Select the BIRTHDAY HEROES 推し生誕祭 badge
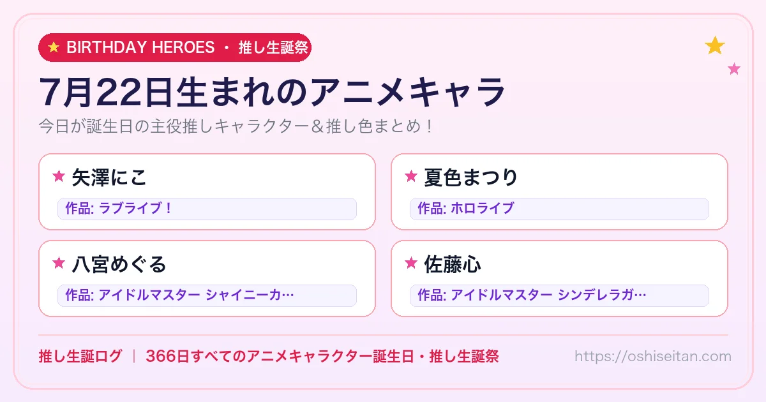Screen dimensions: 766x402 click(175, 48)
